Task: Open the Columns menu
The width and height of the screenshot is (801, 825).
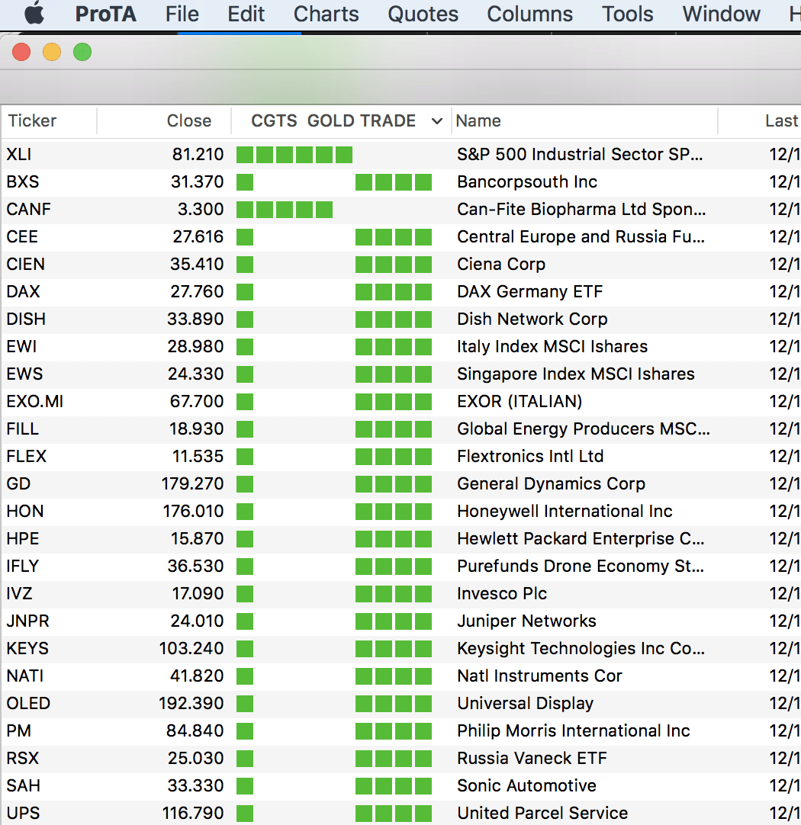Action: pyautogui.click(x=529, y=14)
